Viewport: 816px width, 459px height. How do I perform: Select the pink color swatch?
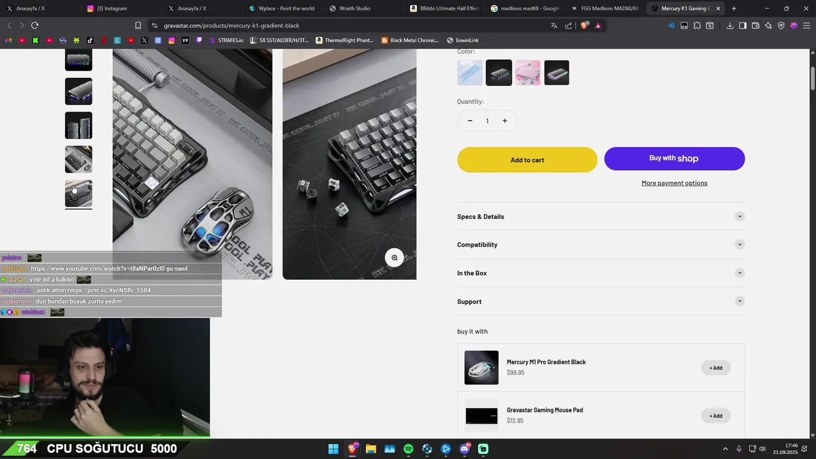point(528,73)
